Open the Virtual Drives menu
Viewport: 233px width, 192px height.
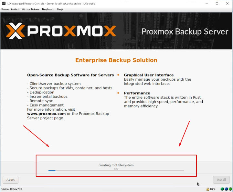(31, 9)
